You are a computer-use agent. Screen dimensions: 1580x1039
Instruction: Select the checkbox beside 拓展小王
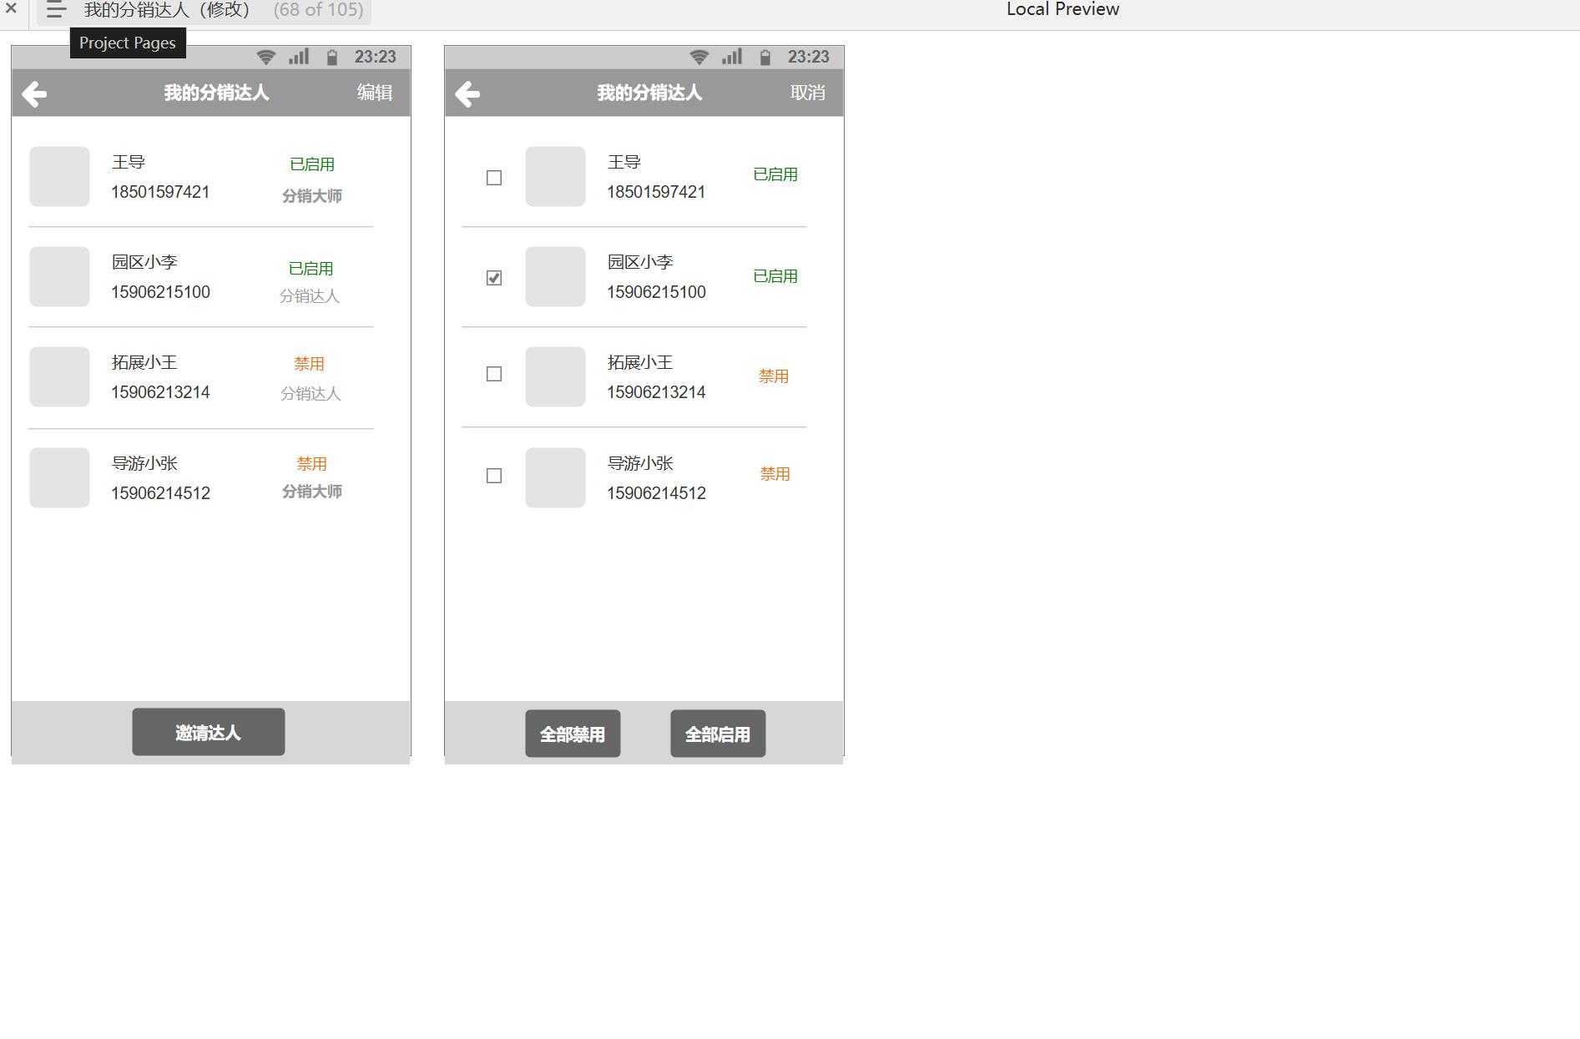click(494, 374)
